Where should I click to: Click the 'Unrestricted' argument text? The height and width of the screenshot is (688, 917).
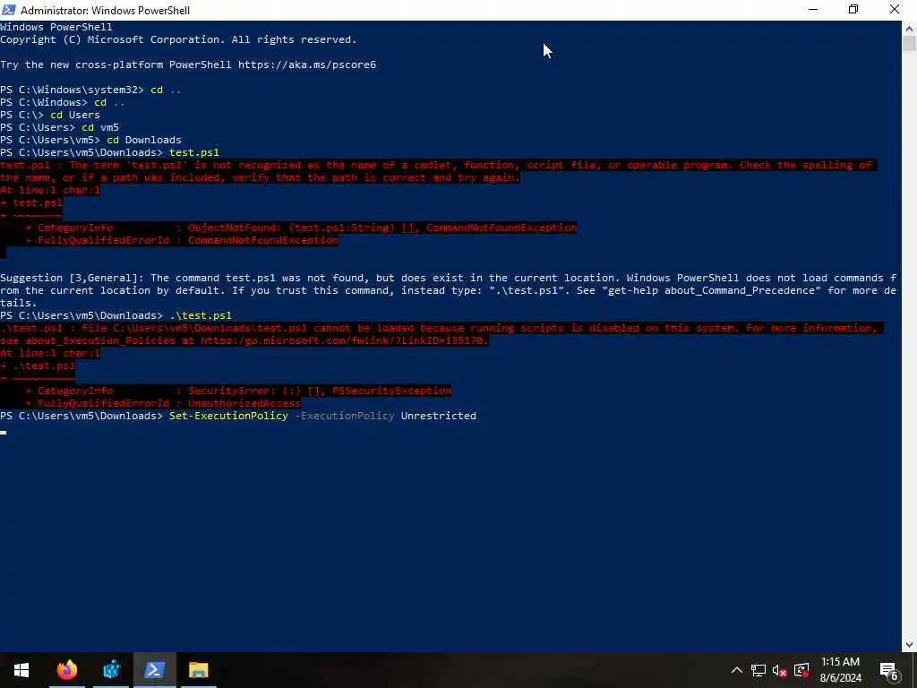coord(439,416)
